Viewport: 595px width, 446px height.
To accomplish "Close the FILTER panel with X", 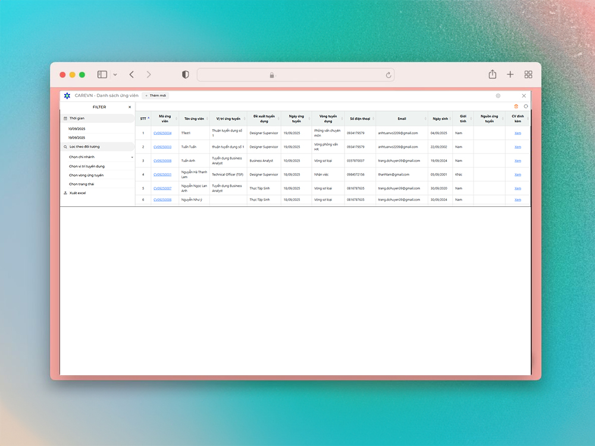I will pyautogui.click(x=130, y=107).
